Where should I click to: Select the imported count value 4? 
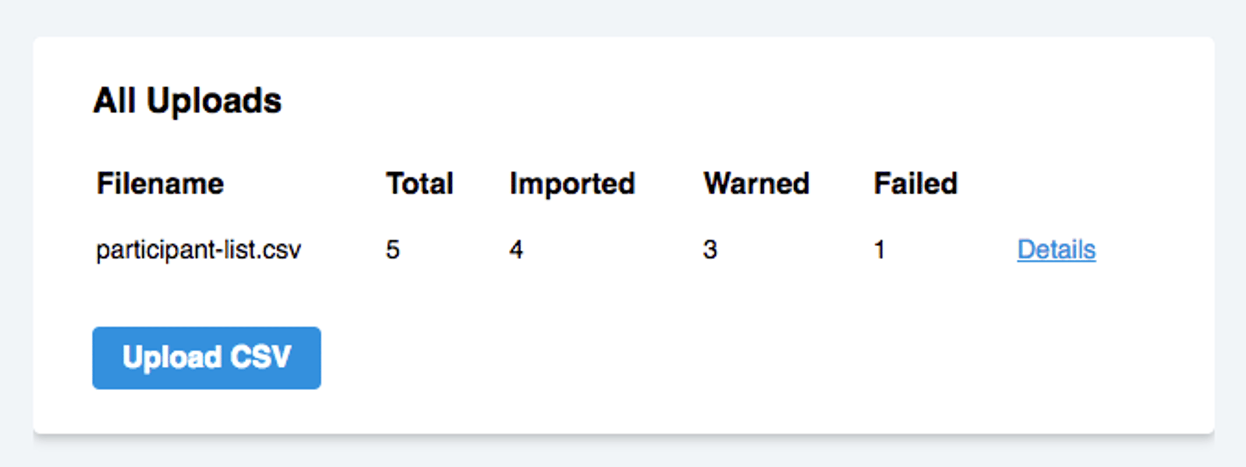516,250
